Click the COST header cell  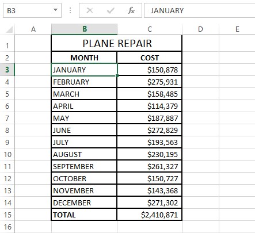pyautogui.click(x=149, y=58)
